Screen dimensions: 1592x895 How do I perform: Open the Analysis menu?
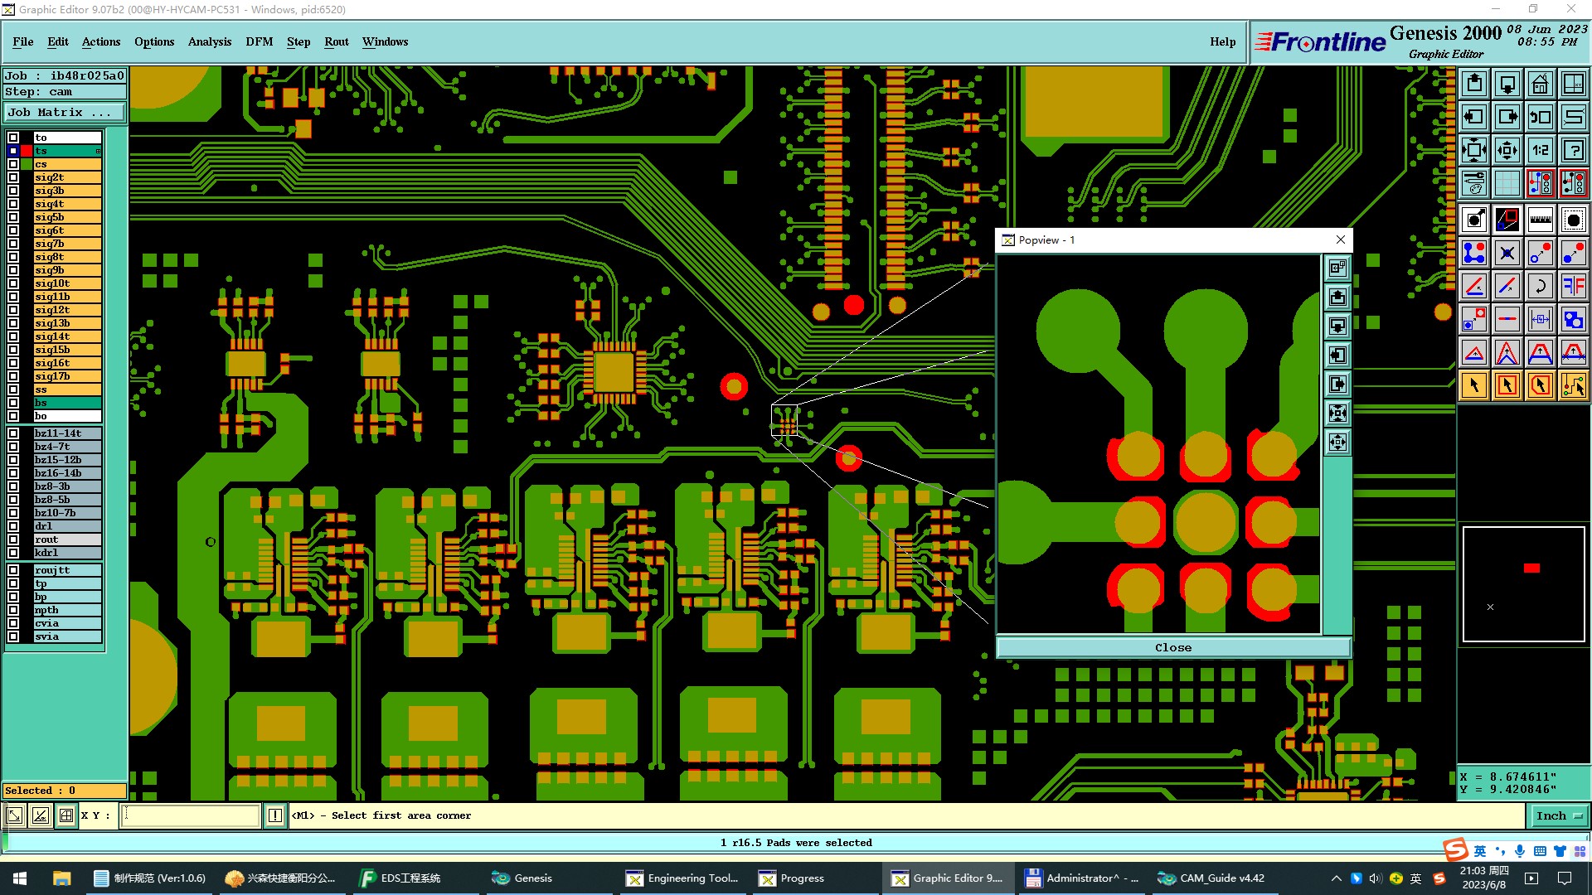pyautogui.click(x=209, y=41)
